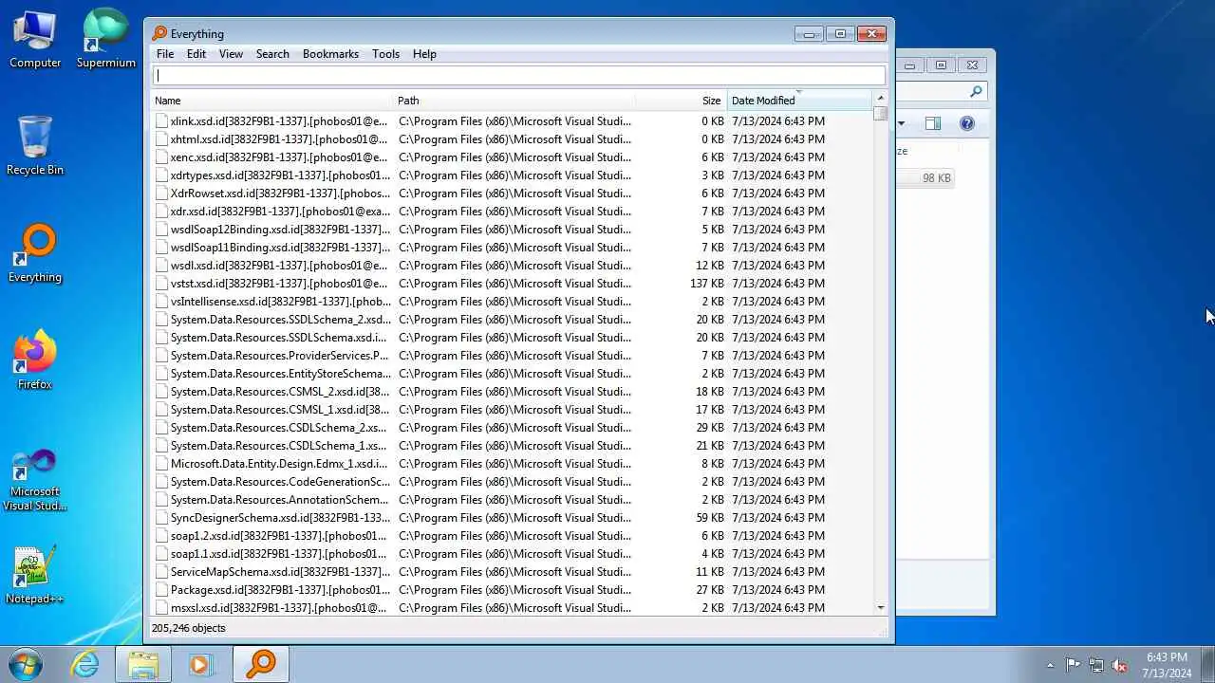Open clock showing 6:43 PM
Viewport: 1215px width, 683px height.
tap(1167, 665)
